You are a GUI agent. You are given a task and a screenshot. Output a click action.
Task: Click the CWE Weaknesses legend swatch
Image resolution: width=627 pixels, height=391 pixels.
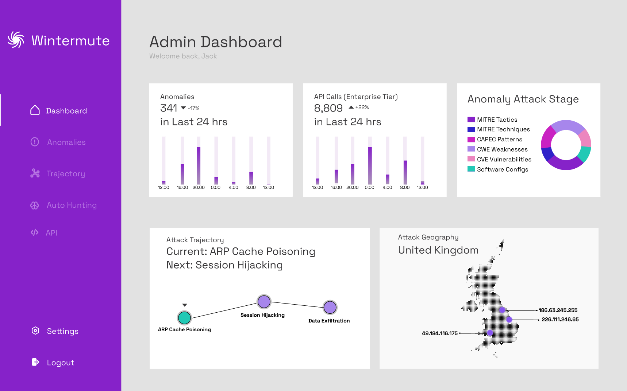coord(471,149)
